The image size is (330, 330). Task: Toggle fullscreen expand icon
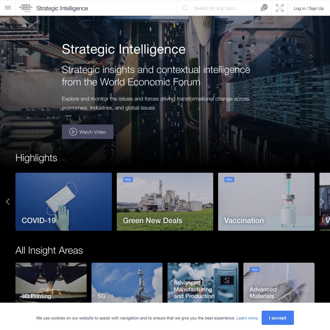pyautogui.click(x=279, y=8)
